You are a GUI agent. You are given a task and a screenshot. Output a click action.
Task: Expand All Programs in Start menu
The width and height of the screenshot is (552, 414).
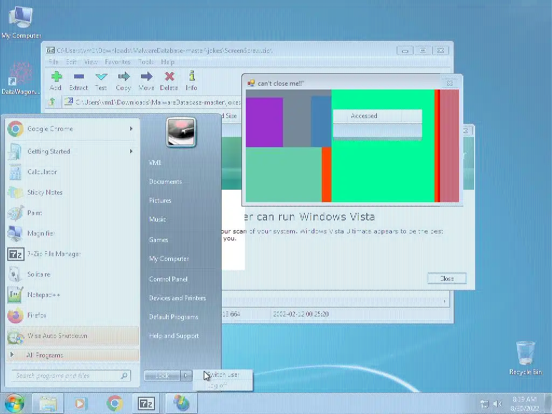pyautogui.click(x=73, y=355)
